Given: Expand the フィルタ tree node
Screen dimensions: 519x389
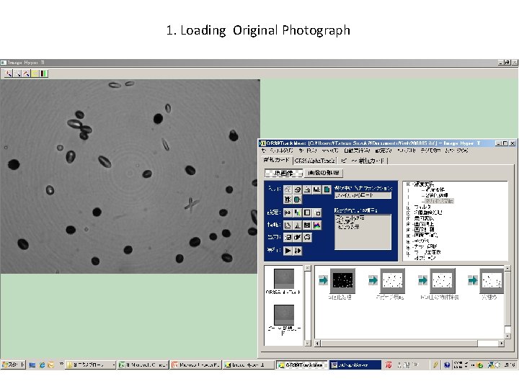Looking at the screenshot, I should tap(408, 207).
